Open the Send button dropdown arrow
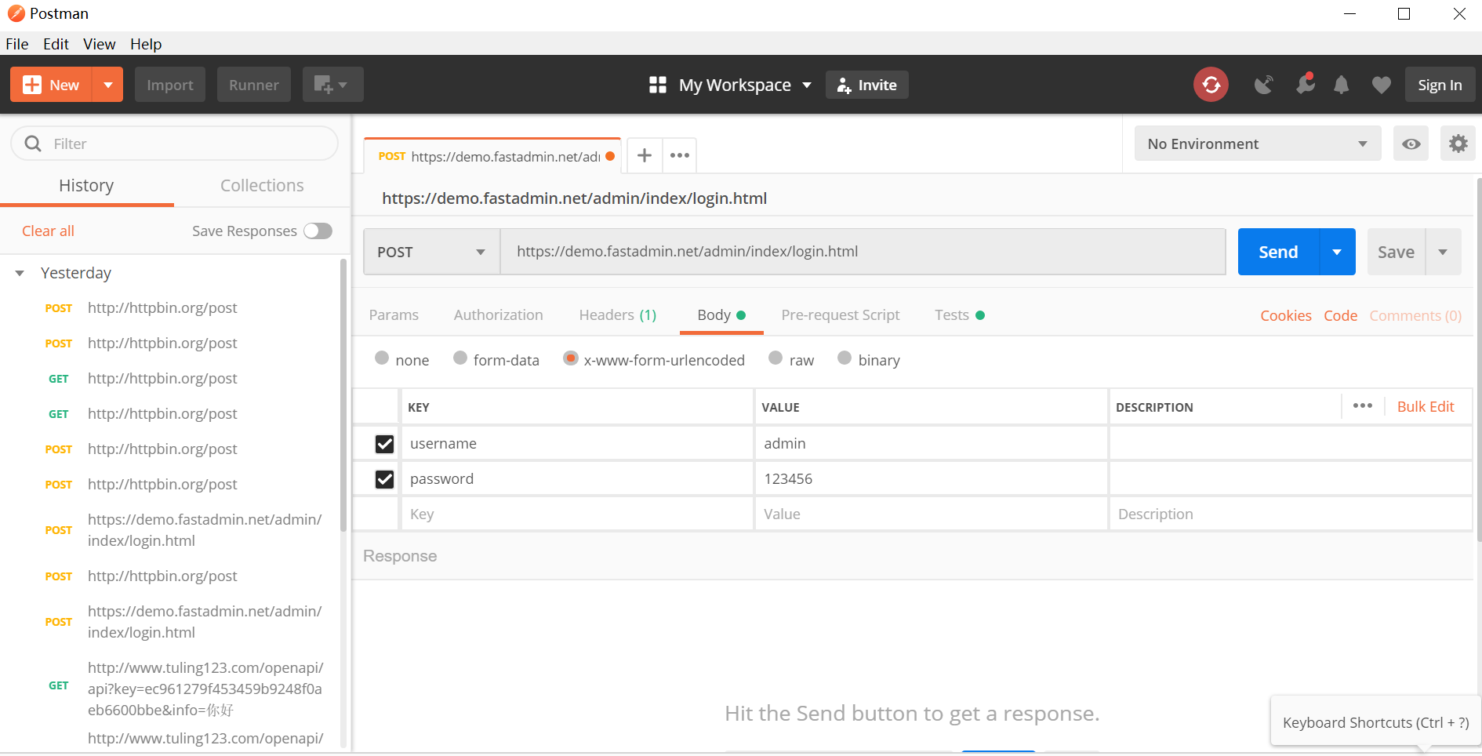 (x=1337, y=252)
